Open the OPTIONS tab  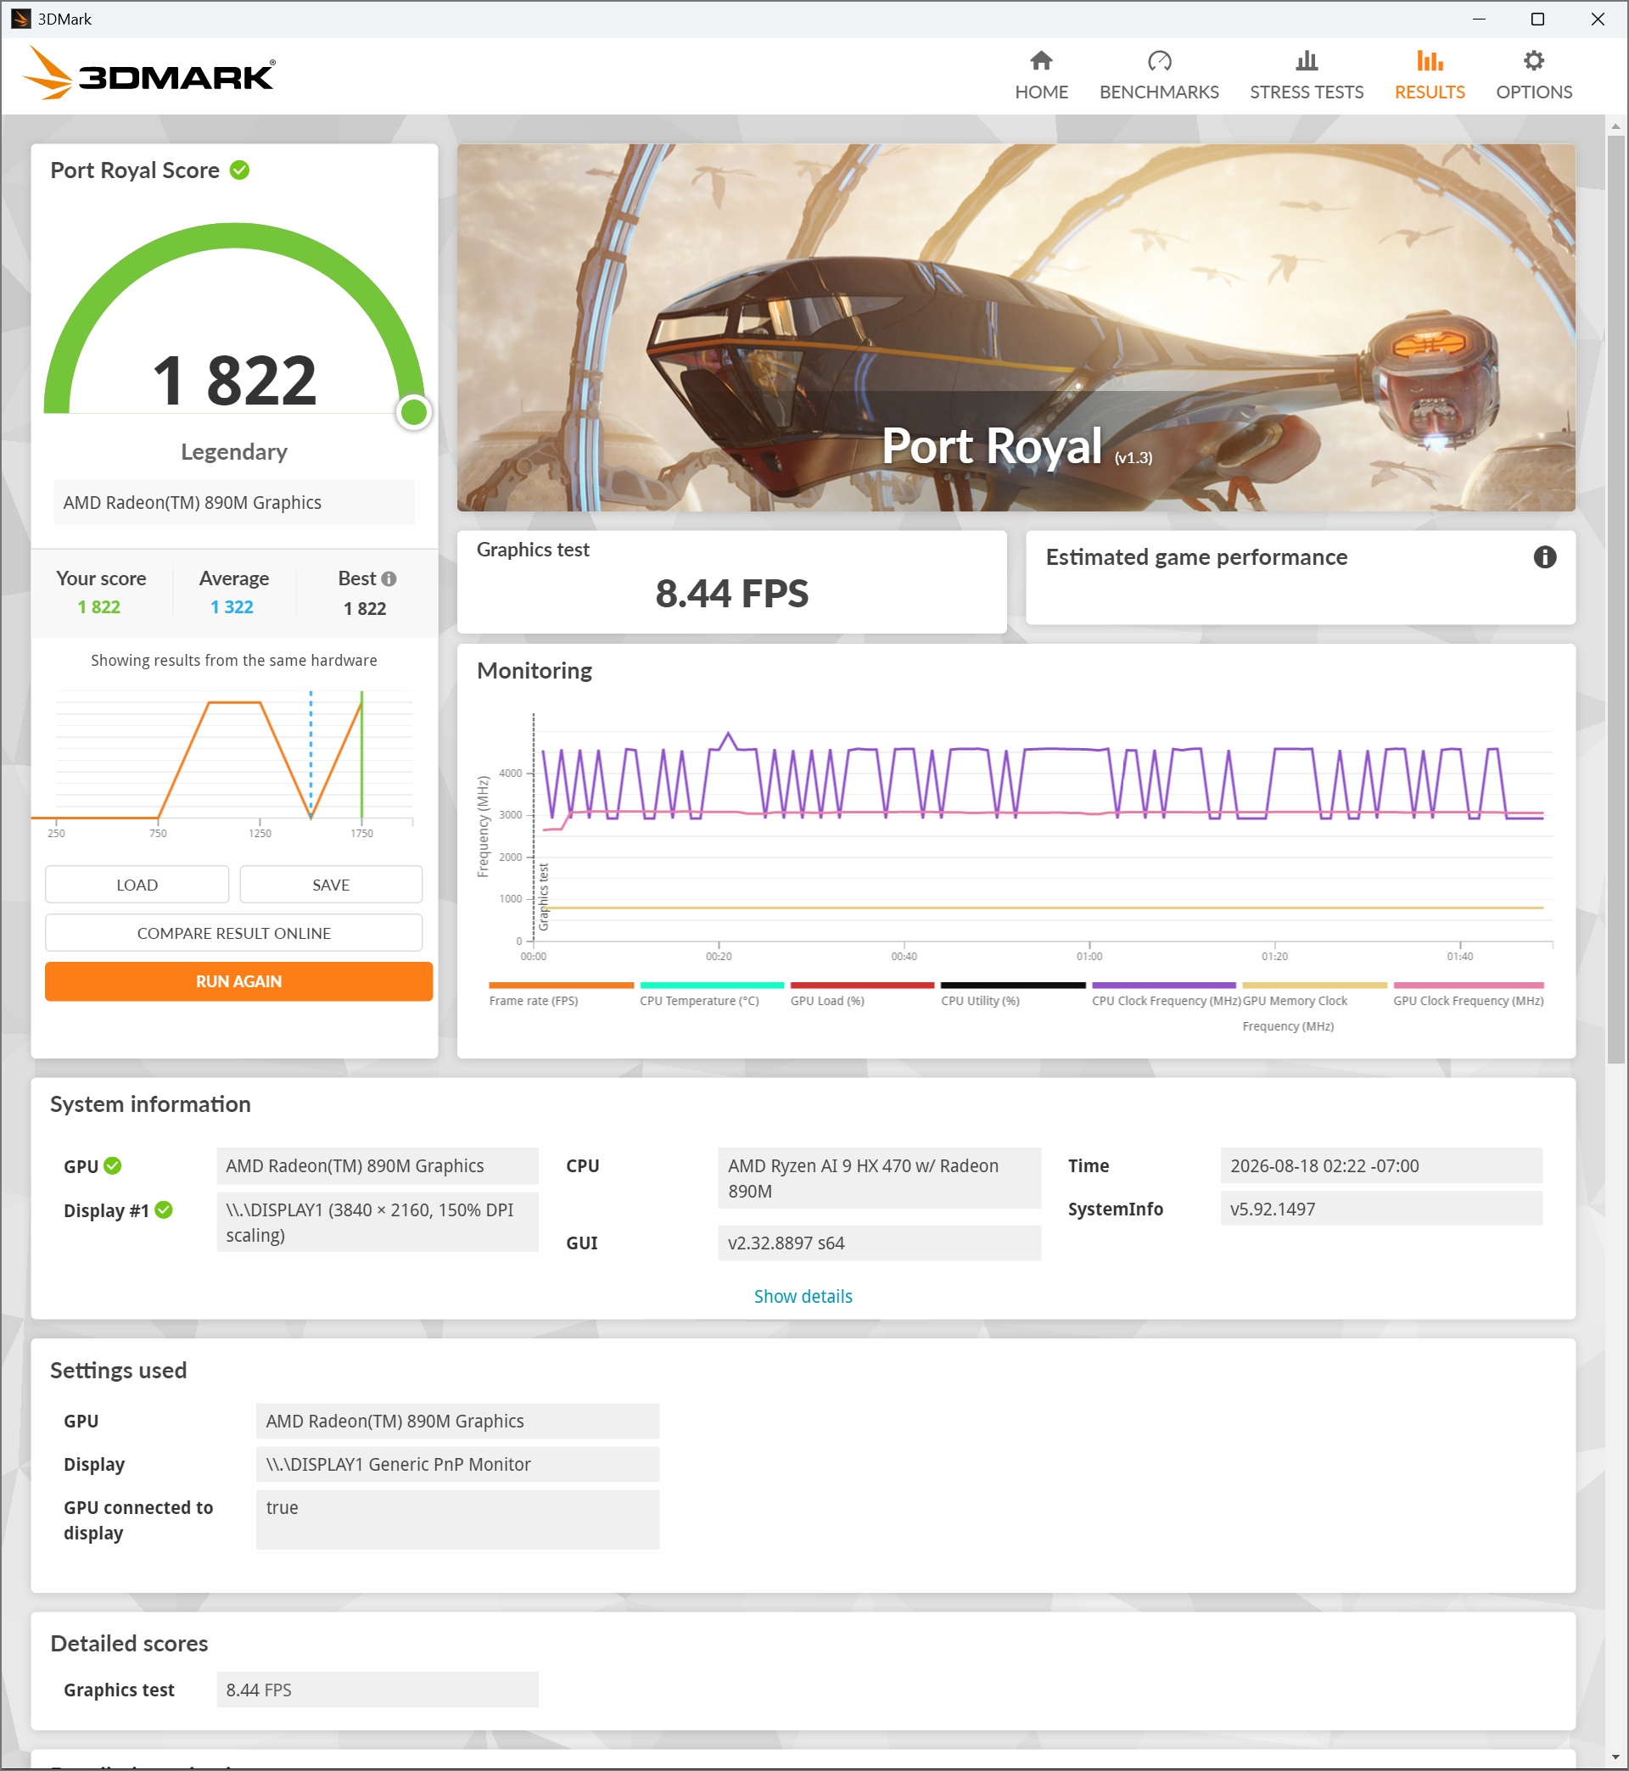pyautogui.click(x=1533, y=75)
